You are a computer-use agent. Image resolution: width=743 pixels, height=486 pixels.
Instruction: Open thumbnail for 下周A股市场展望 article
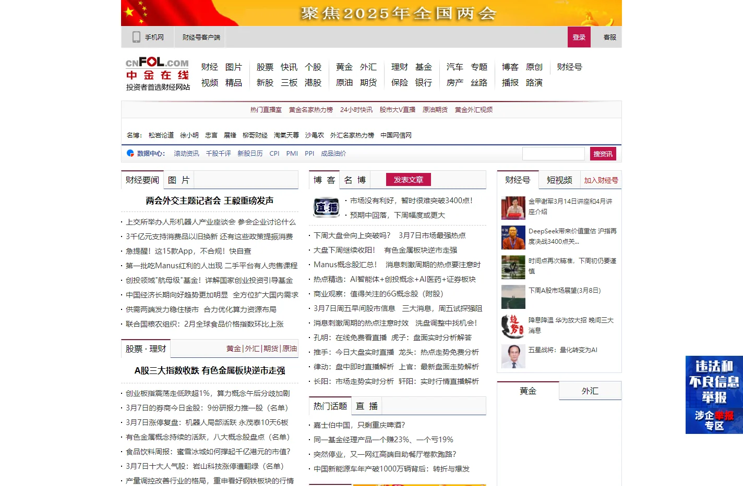click(x=513, y=297)
